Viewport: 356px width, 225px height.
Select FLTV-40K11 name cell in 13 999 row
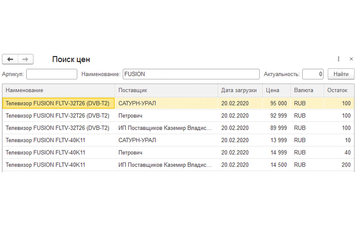click(x=58, y=140)
